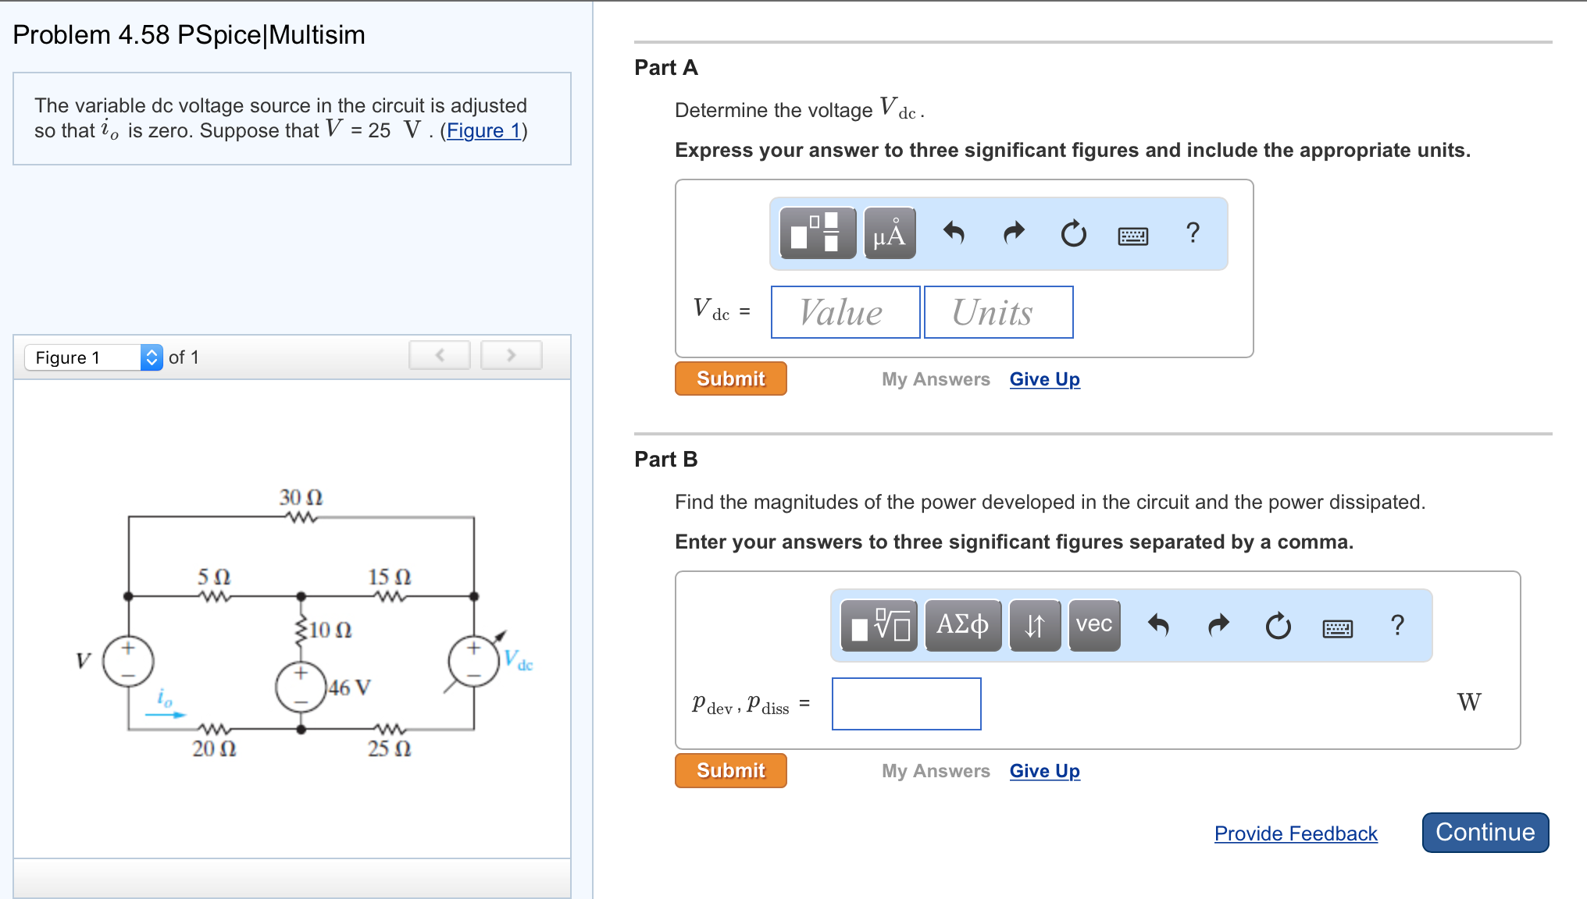
Task: Click the next figure arrow
Action: pos(511,354)
